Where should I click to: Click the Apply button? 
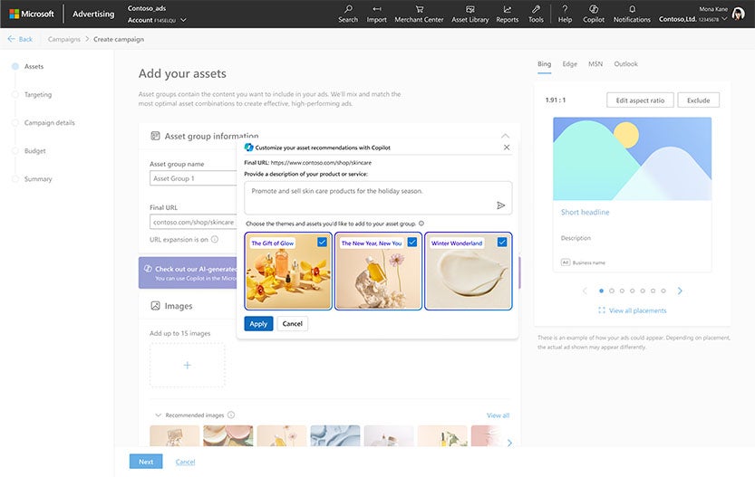pos(258,323)
